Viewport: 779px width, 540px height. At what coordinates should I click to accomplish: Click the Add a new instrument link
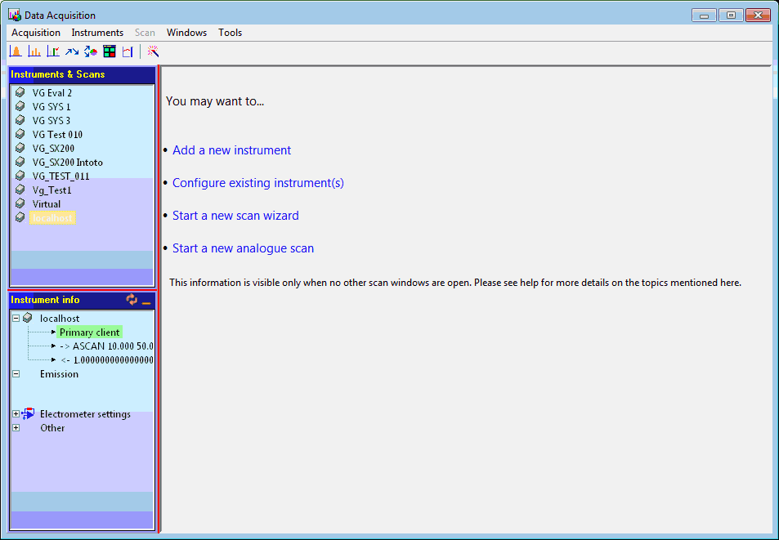231,150
